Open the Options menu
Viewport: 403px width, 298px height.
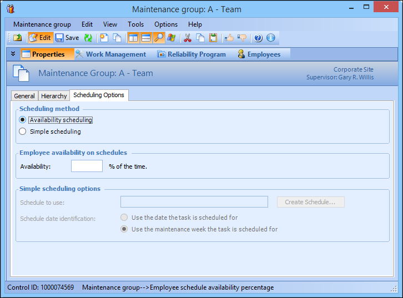pos(166,24)
